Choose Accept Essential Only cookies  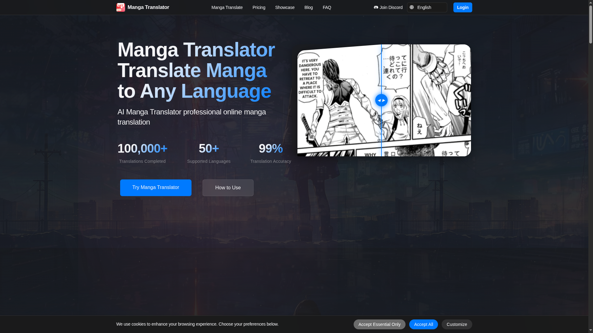pos(379,324)
